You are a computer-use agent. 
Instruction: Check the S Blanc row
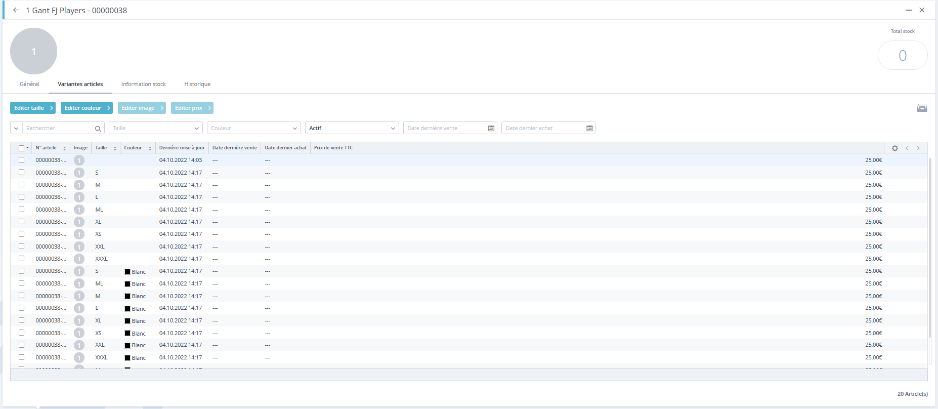tap(21, 271)
